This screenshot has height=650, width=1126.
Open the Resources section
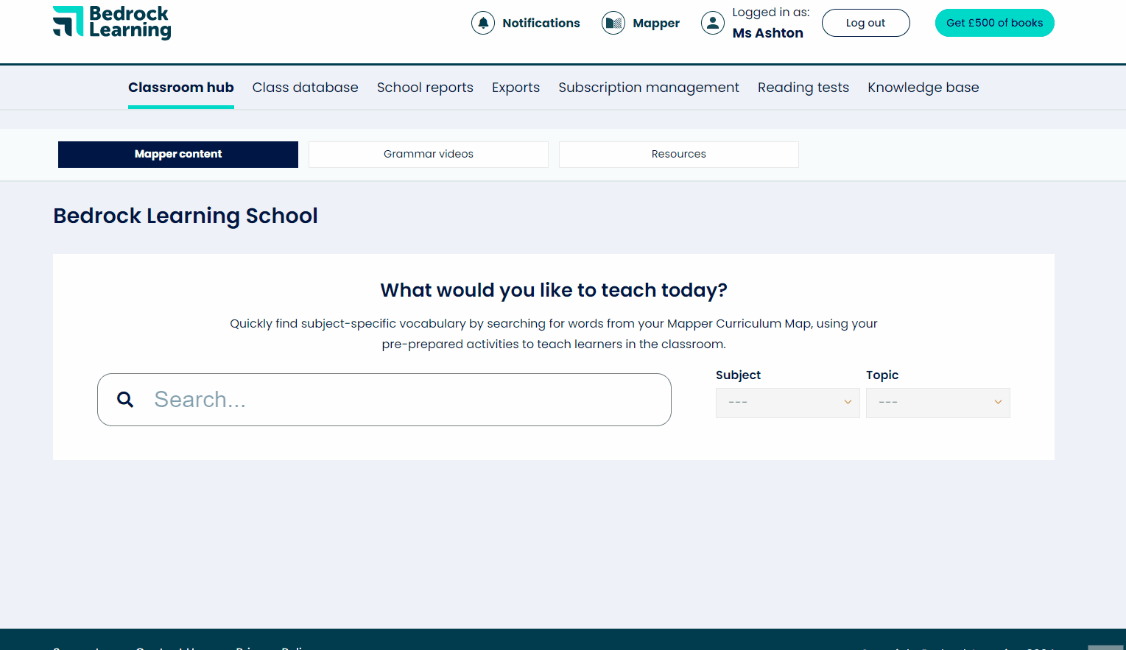[x=679, y=155]
